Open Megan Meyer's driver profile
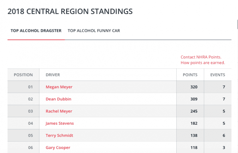 click(x=59, y=87)
